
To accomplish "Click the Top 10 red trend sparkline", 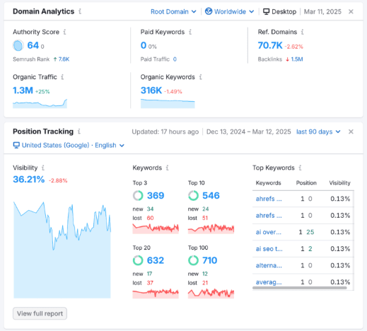I will coord(211,228).
